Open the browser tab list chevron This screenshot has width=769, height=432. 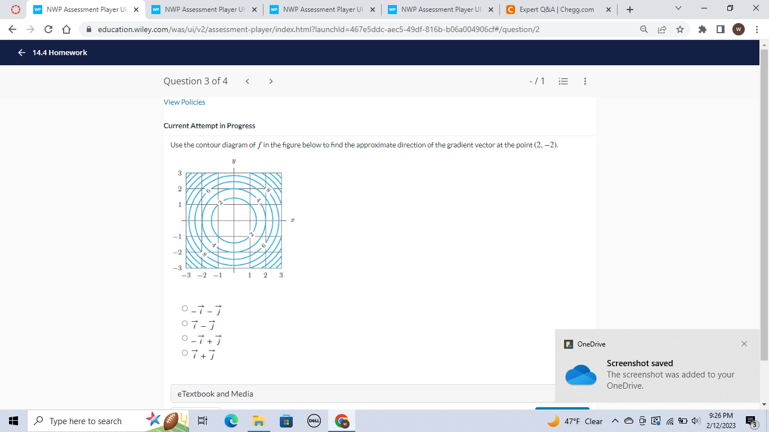coord(677,8)
